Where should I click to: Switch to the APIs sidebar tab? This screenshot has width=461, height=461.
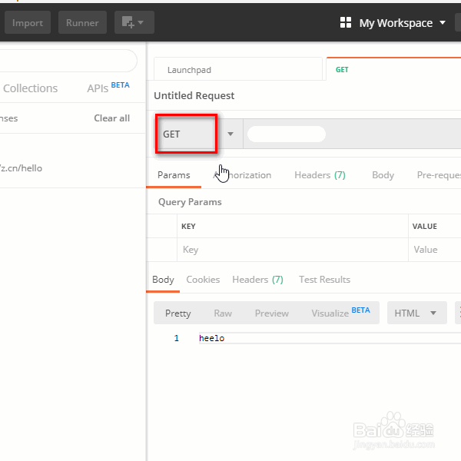tap(108, 88)
